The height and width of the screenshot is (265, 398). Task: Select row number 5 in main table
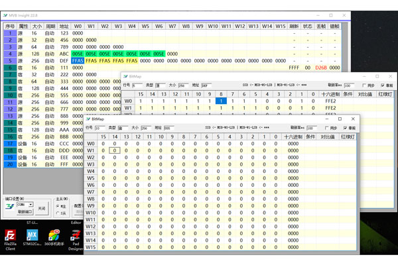[10, 60]
